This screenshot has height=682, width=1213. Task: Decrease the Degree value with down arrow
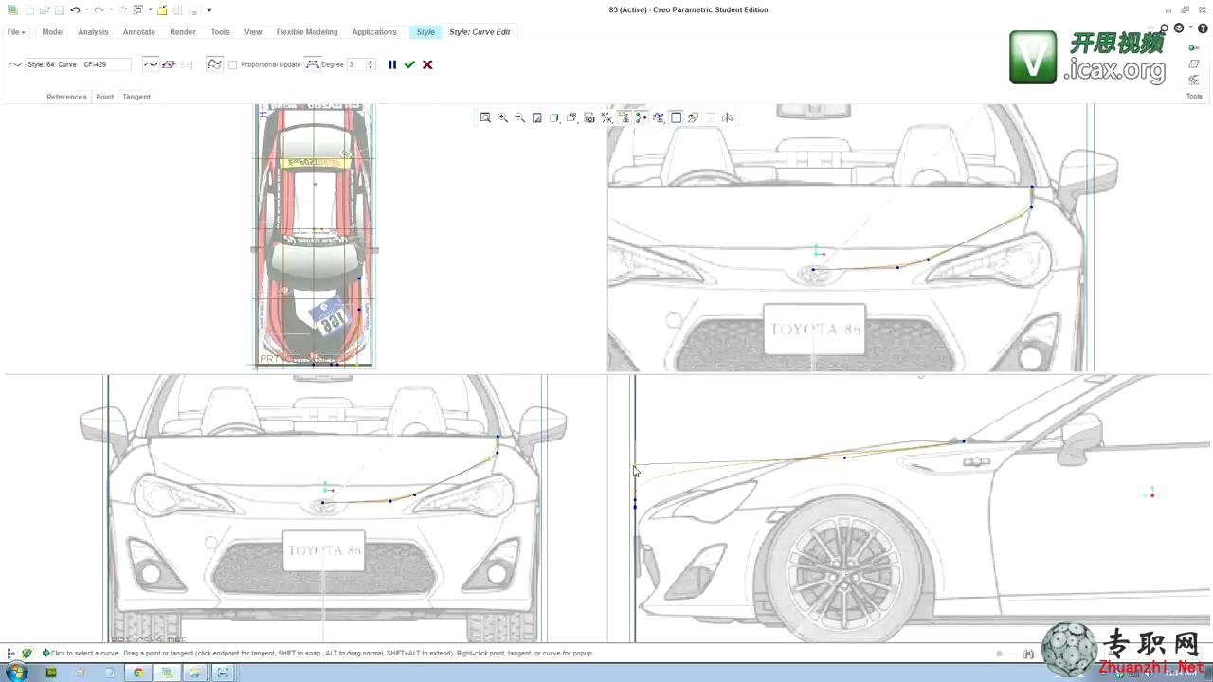click(371, 67)
